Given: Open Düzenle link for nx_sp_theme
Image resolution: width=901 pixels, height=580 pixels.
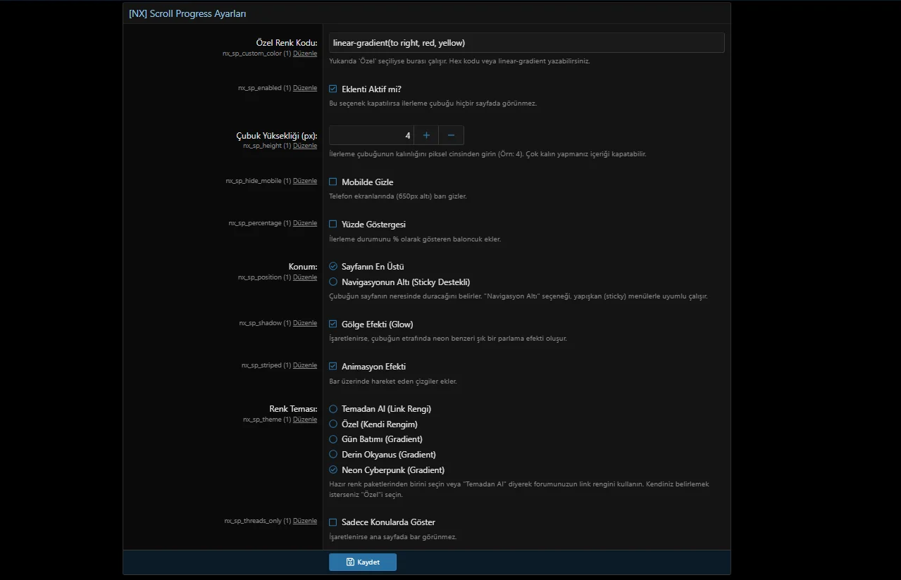Looking at the screenshot, I should (x=305, y=420).
